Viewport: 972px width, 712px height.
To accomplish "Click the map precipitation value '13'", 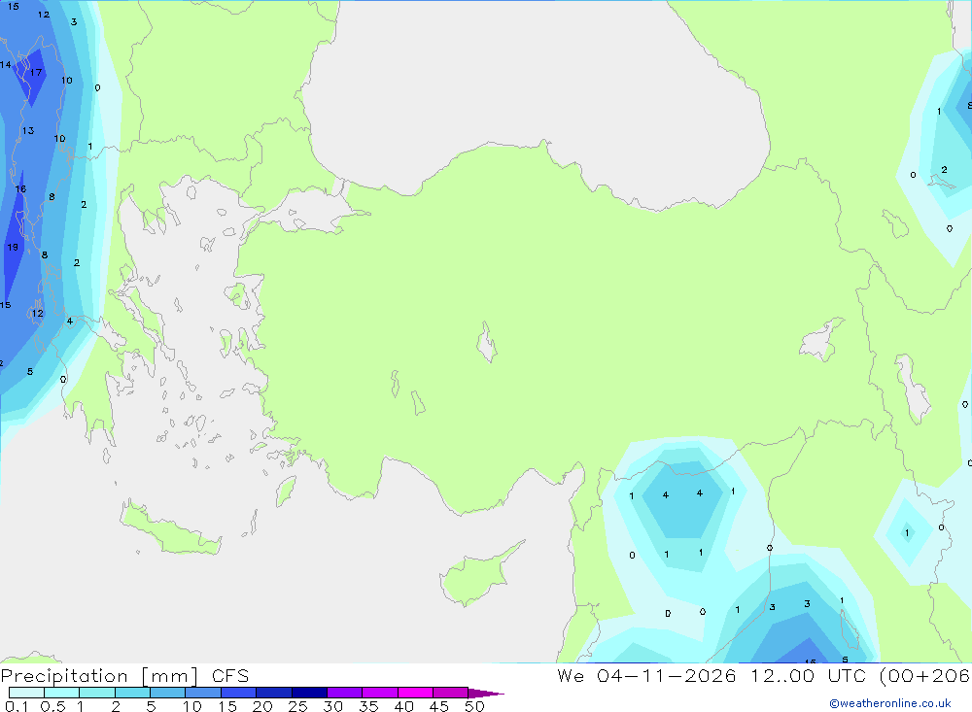I will pyautogui.click(x=28, y=131).
